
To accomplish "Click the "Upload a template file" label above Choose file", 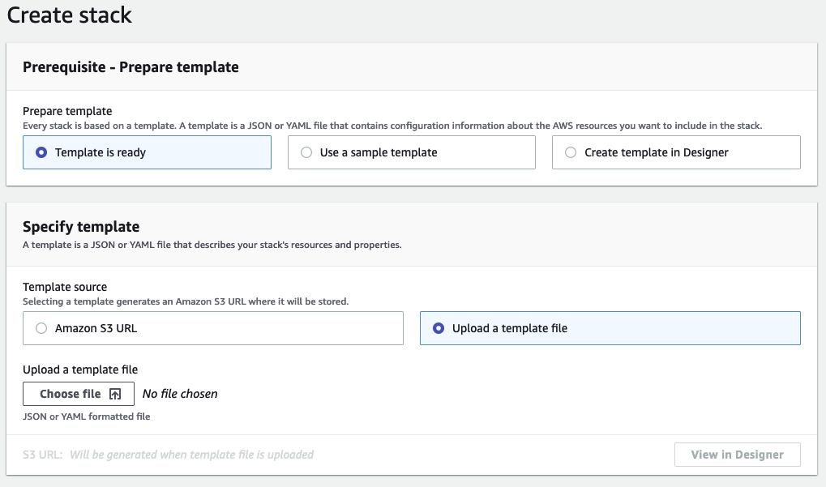I will coord(80,370).
